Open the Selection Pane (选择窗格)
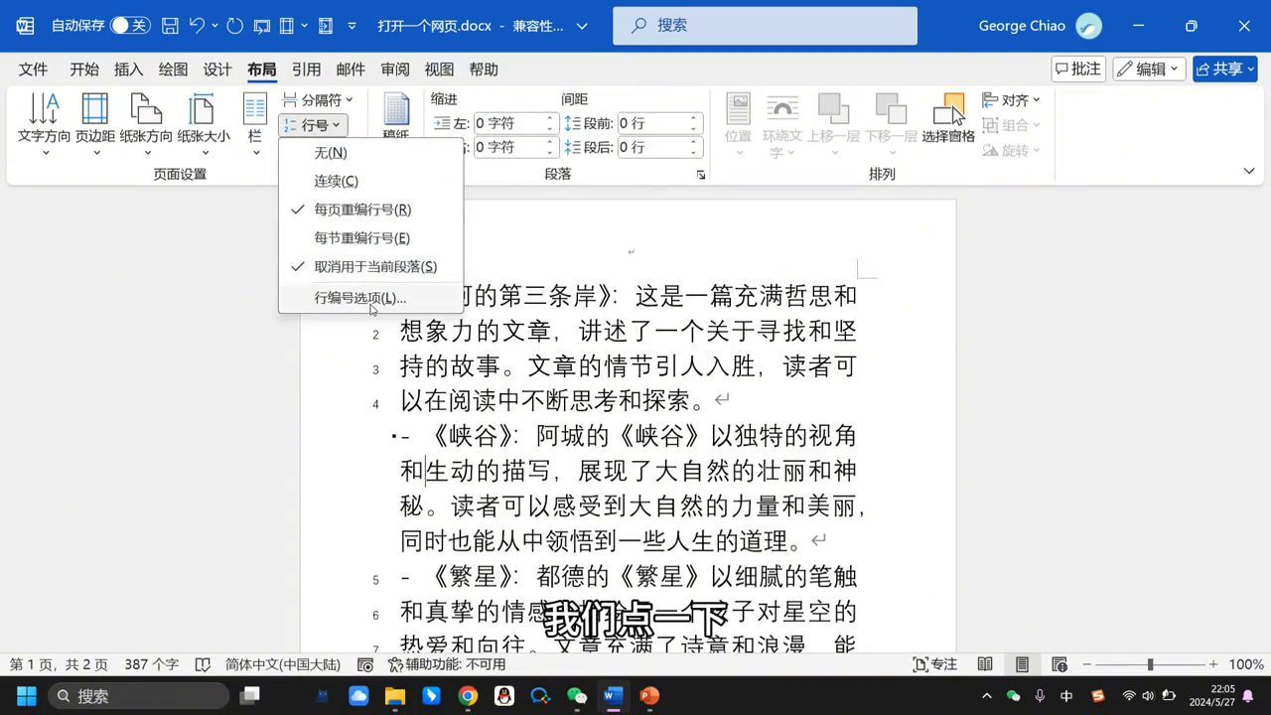 pyautogui.click(x=948, y=111)
